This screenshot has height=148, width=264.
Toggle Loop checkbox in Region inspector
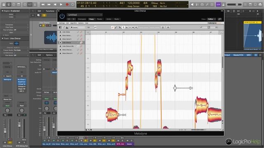[x=15, y=17]
